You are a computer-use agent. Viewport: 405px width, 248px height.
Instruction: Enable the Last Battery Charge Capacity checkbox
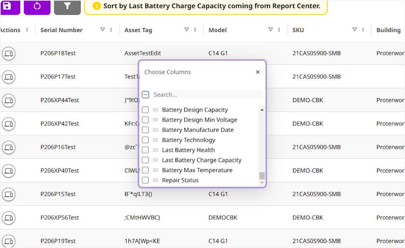click(145, 160)
